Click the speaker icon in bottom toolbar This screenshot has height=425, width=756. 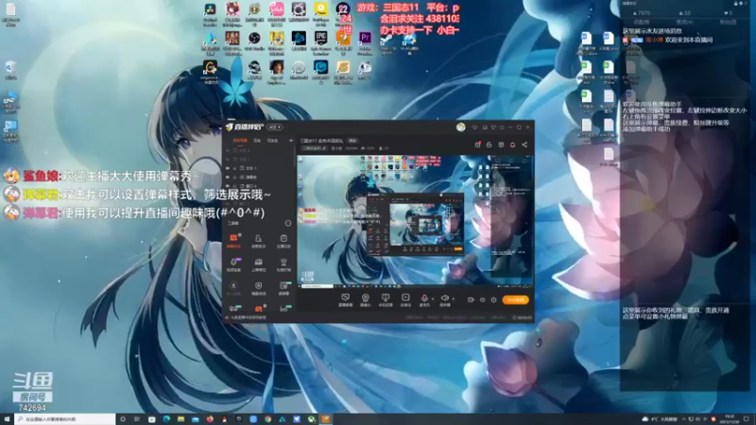(444, 298)
